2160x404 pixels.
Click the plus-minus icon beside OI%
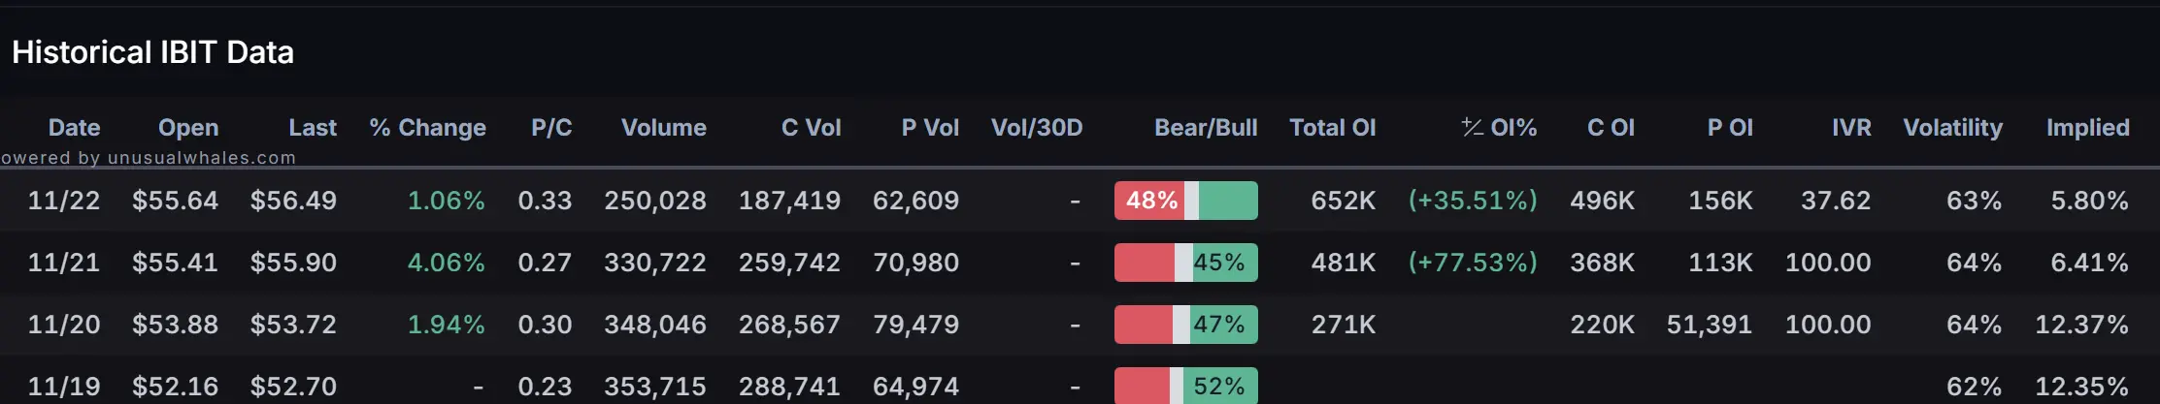1472,127
